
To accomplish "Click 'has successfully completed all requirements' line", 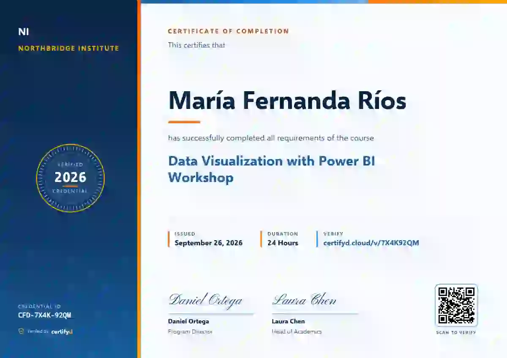I will click(x=271, y=138).
